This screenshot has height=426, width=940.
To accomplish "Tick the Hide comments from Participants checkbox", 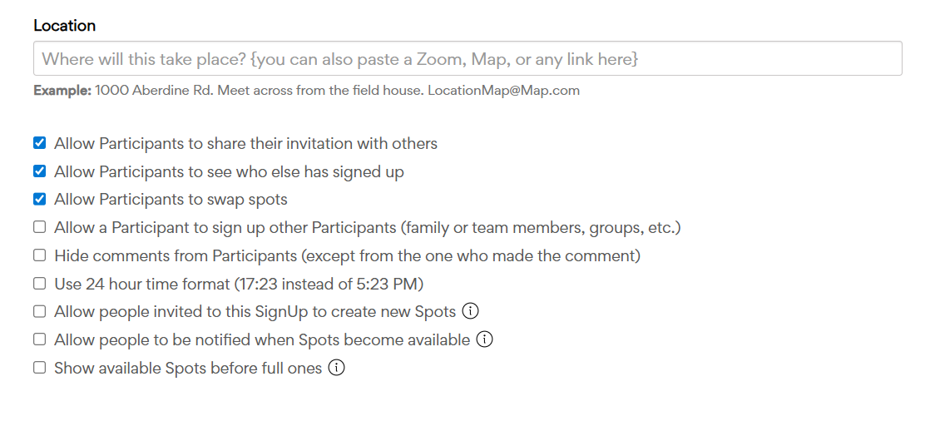I will click(x=39, y=255).
